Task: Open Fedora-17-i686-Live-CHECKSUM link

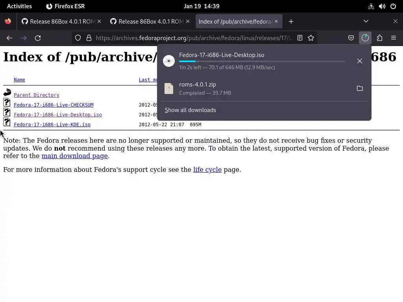Action: pyautogui.click(x=54, y=105)
